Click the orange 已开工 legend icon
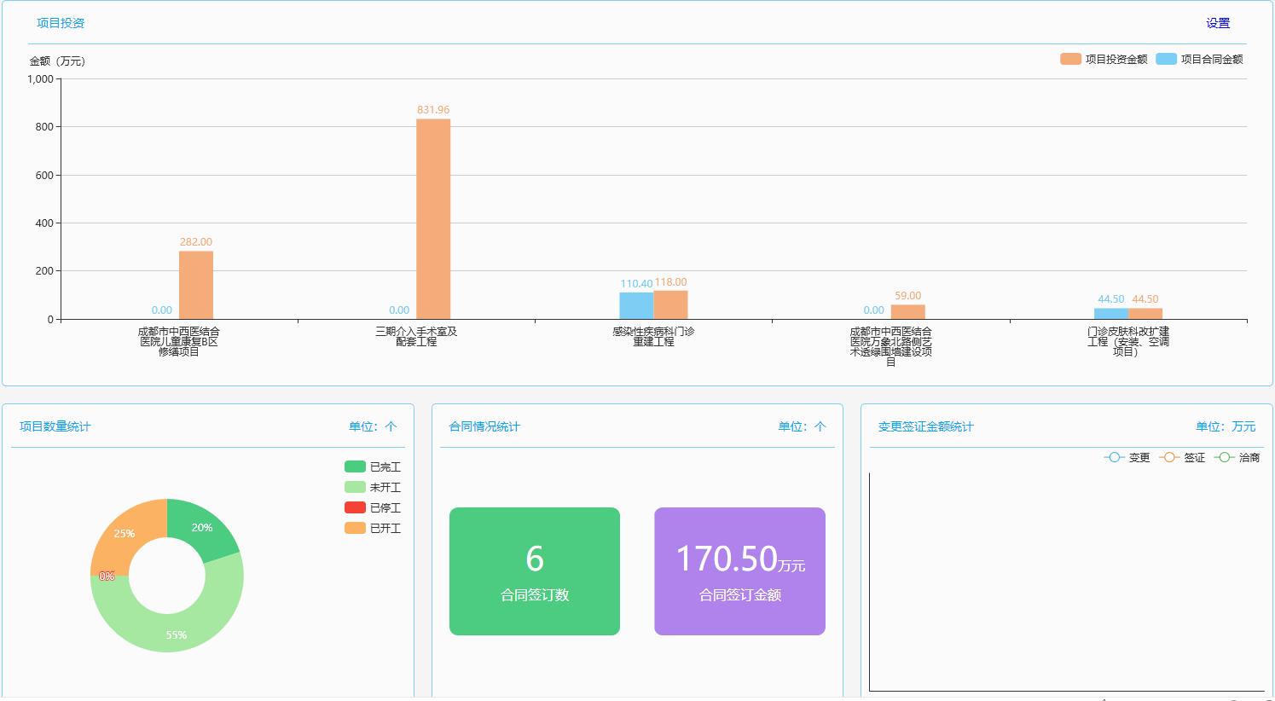The width and height of the screenshot is (1275, 701). pyautogui.click(x=355, y=528)
